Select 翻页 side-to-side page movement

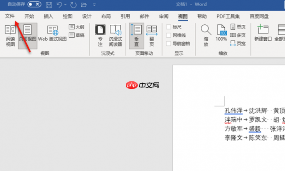click(x=152, y=36)
